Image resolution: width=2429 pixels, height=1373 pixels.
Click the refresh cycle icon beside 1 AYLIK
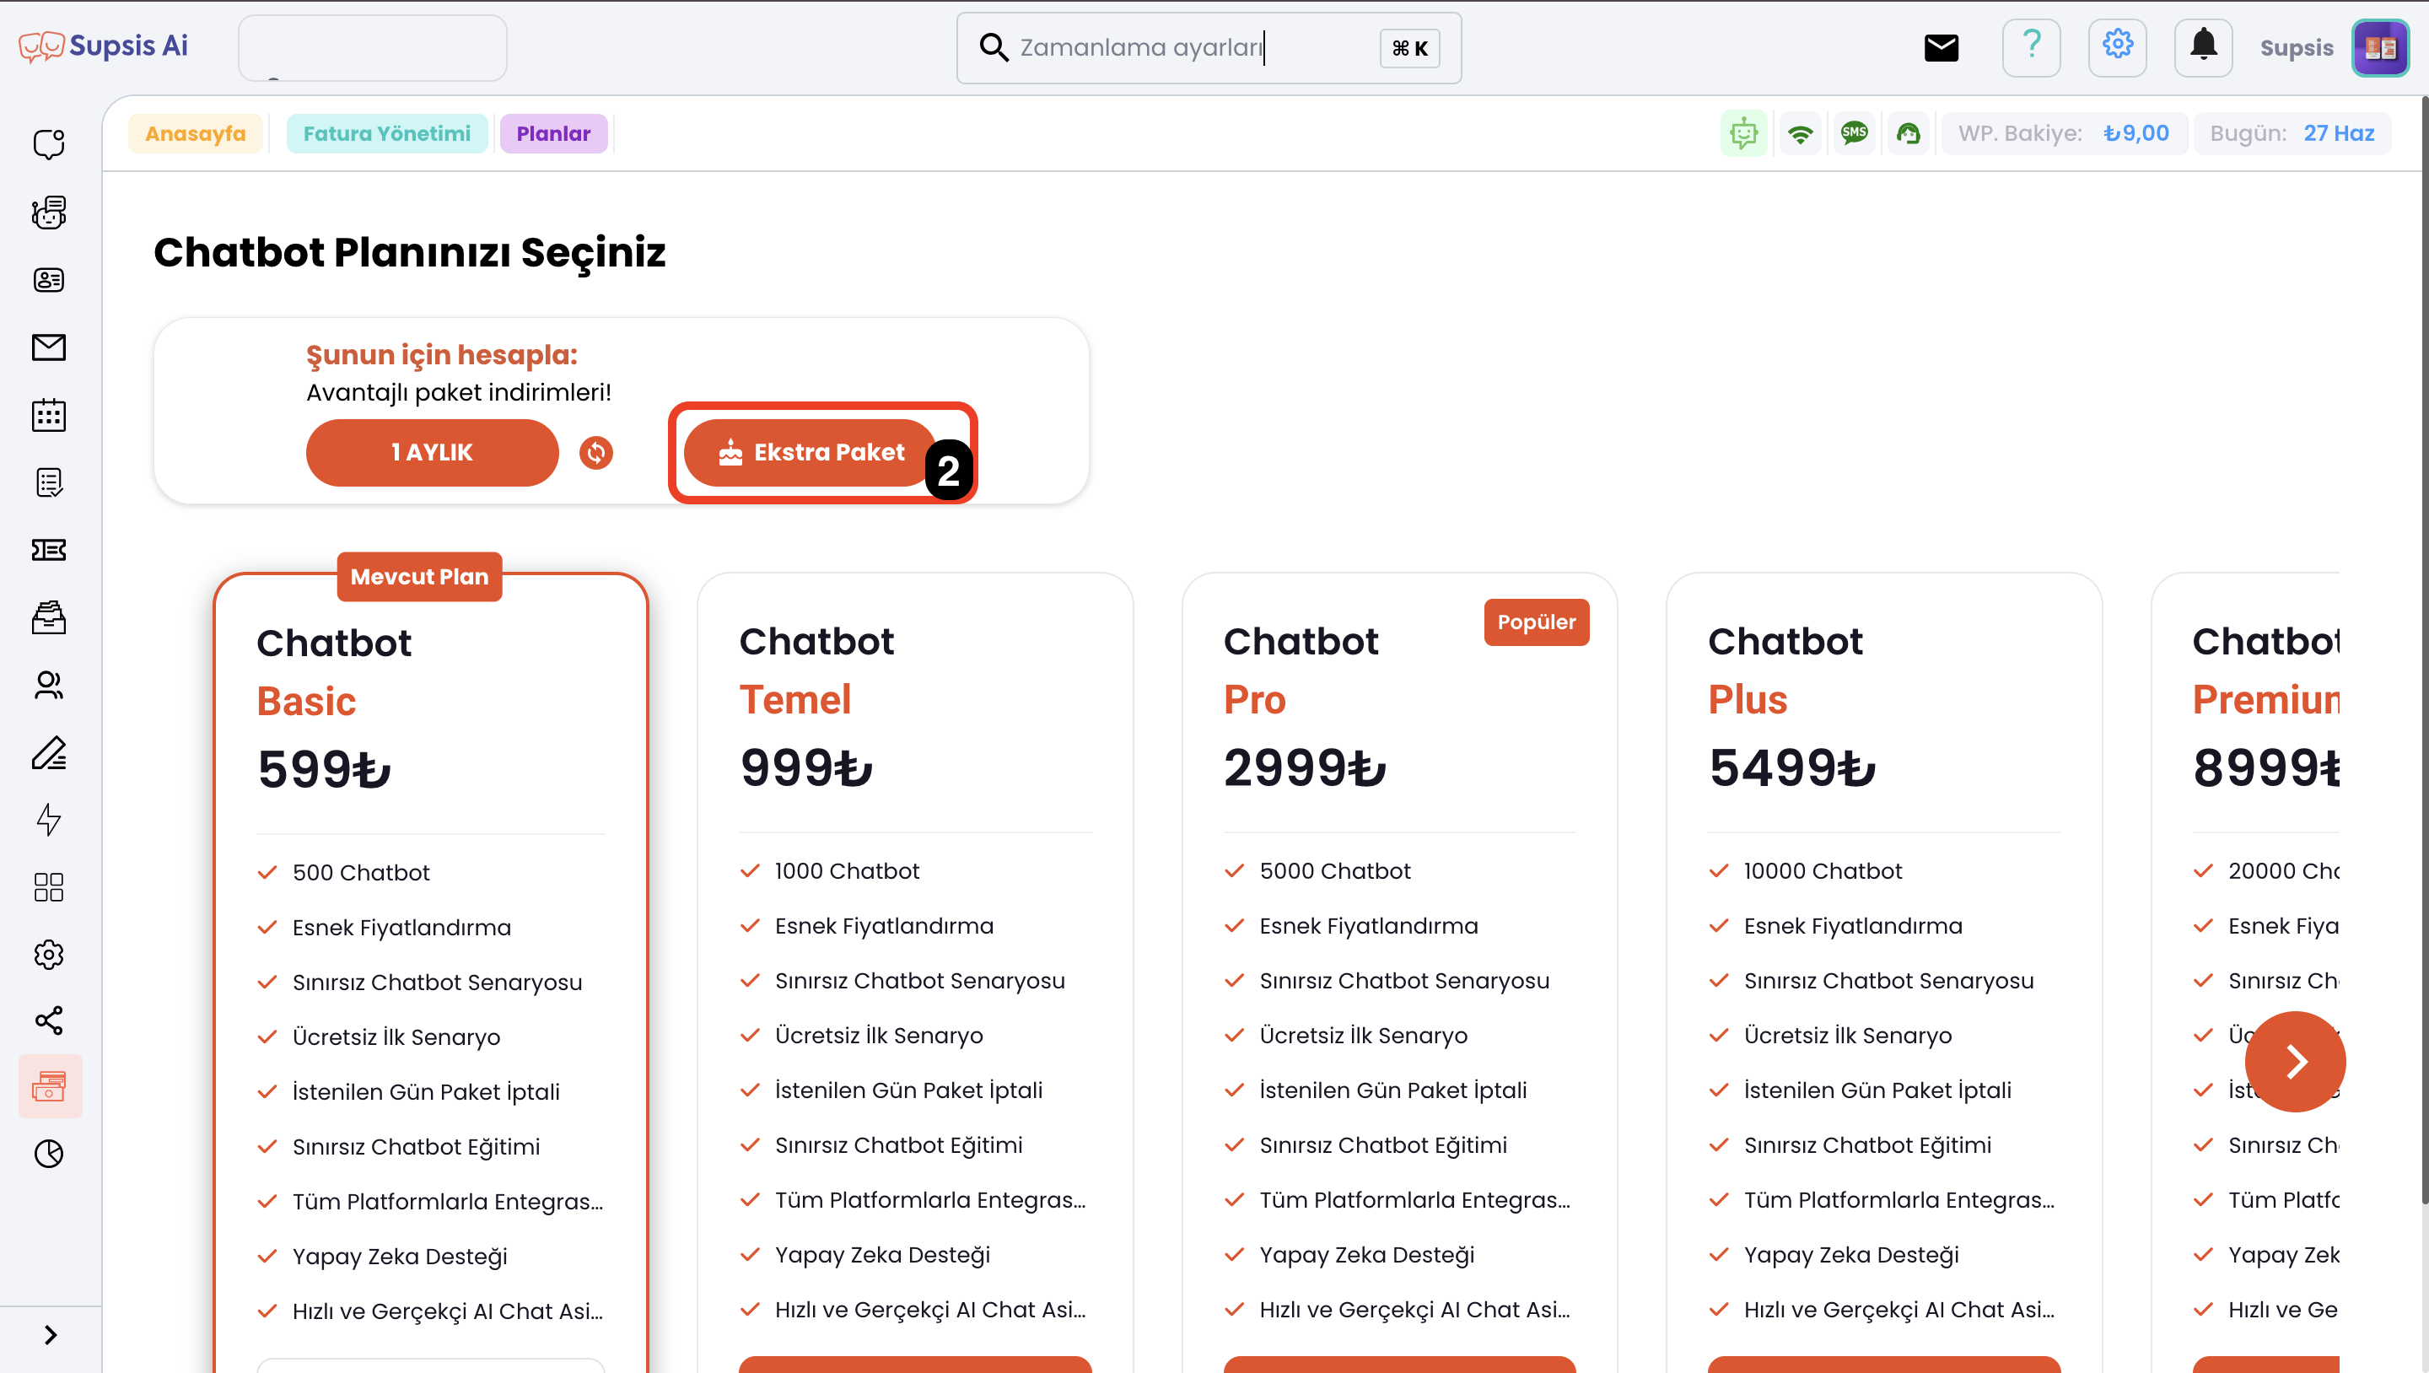tap(596, 453)
